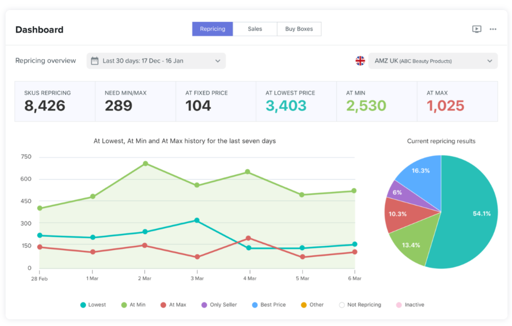Click the calendar icon in date range
This screenshot has width=512, height=326.
[95, 61]
